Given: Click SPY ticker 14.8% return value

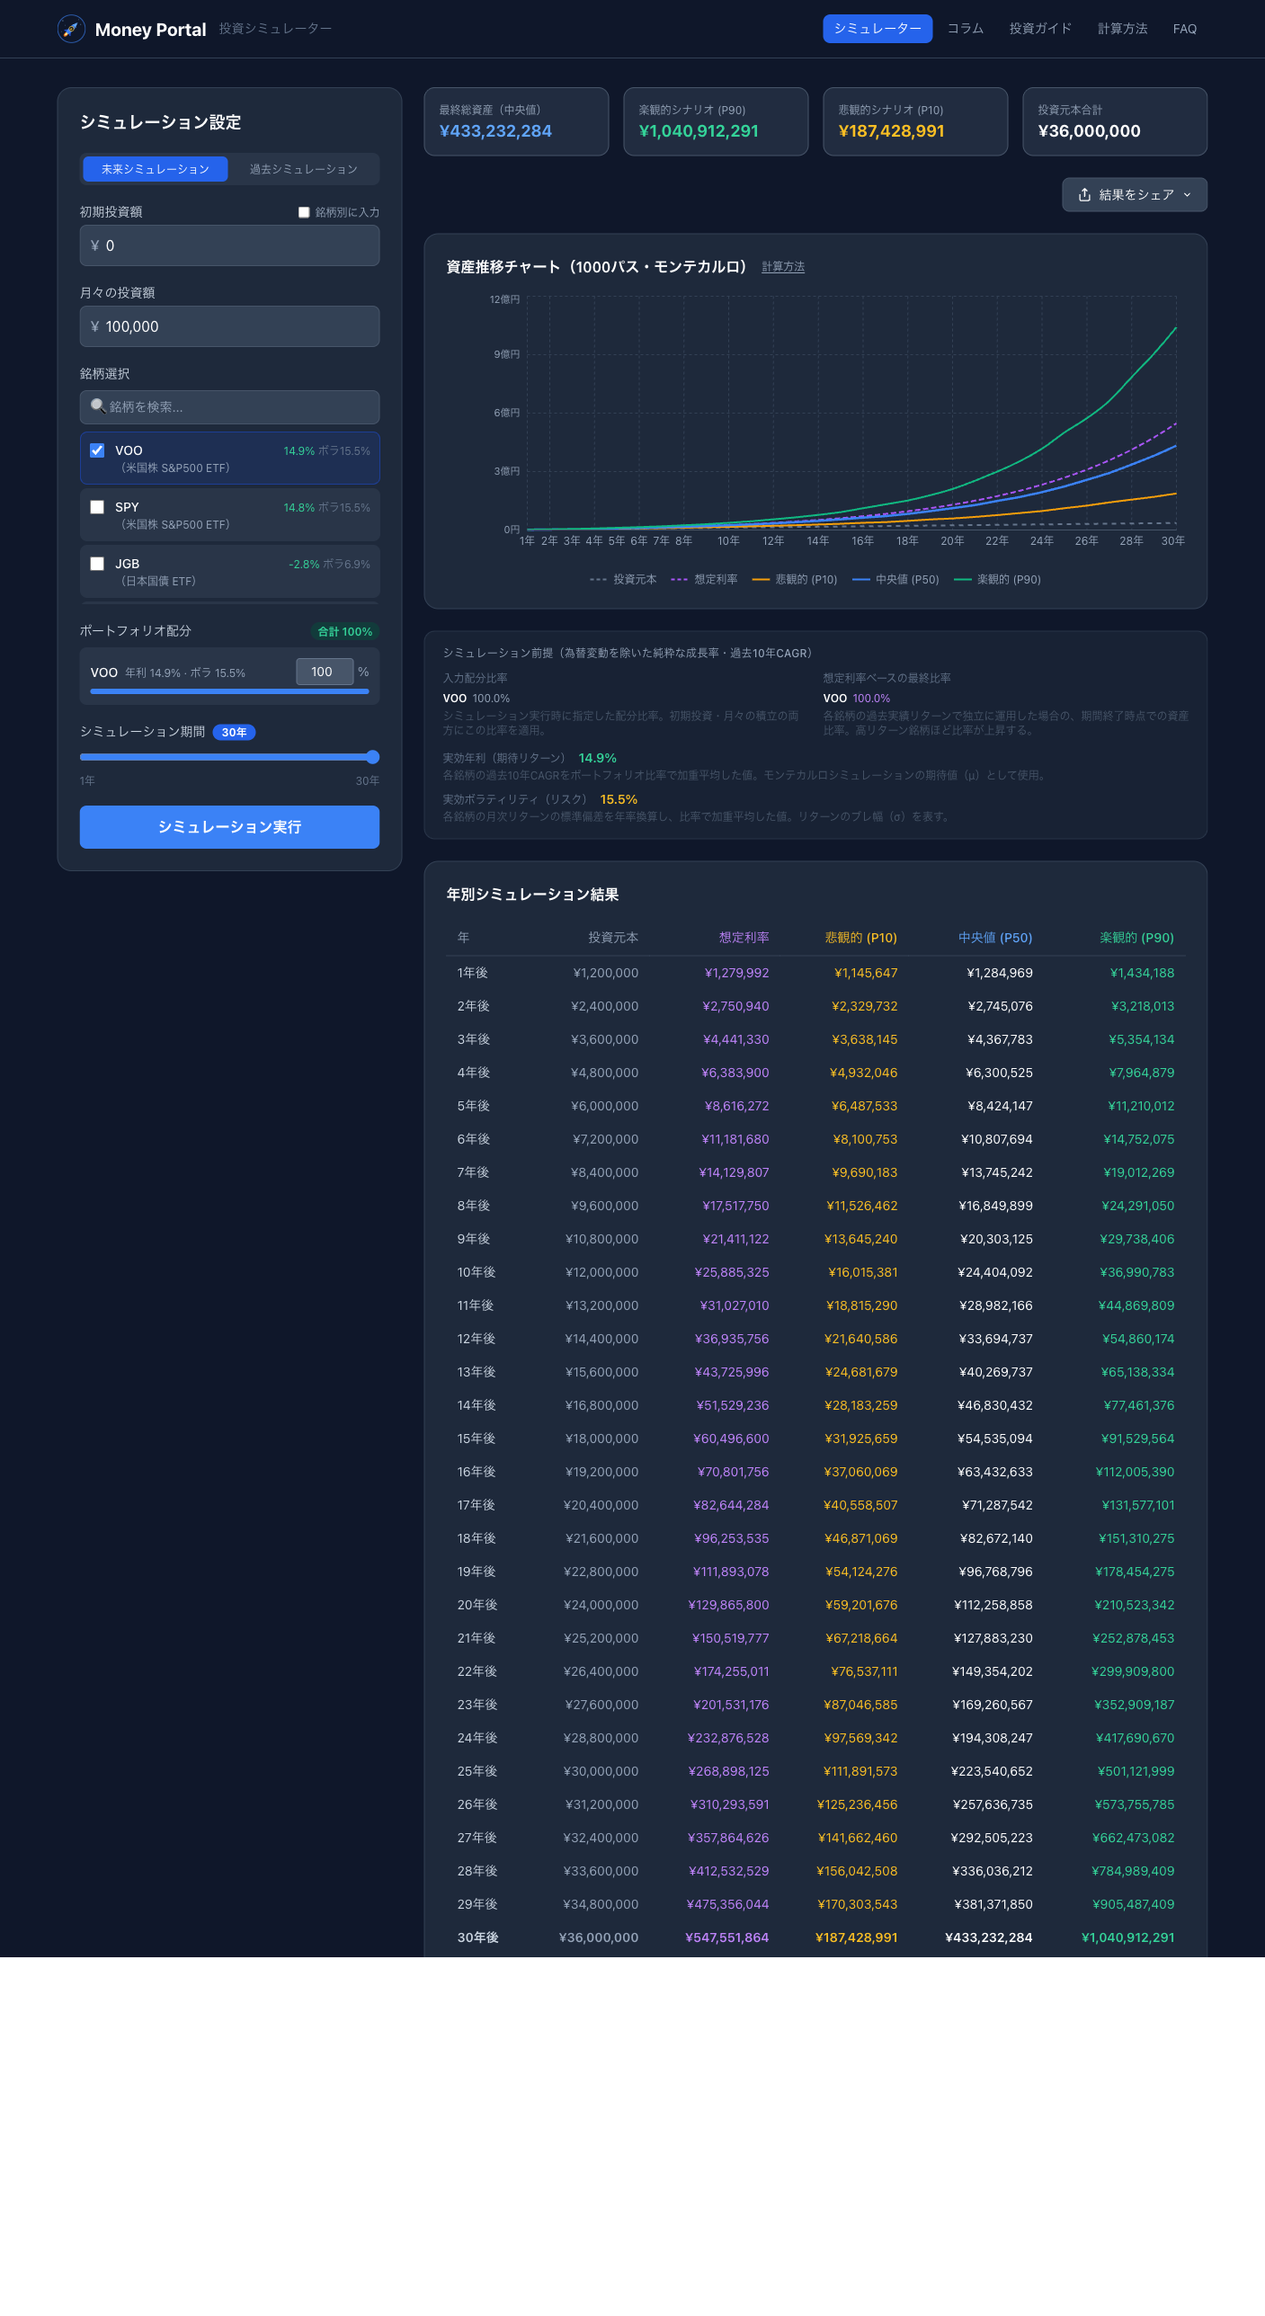Looking at the screenshot, I should click(x=298, y=508).
